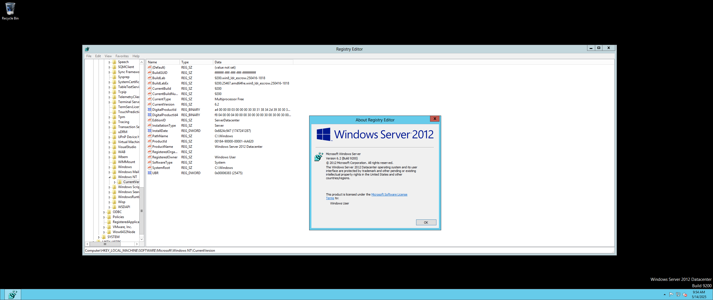This screenshot has width=713, height=300.
Task: Click the Type column header
Action: 196,62
